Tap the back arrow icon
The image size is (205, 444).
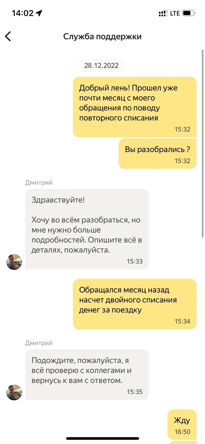[x=8, y=37]
